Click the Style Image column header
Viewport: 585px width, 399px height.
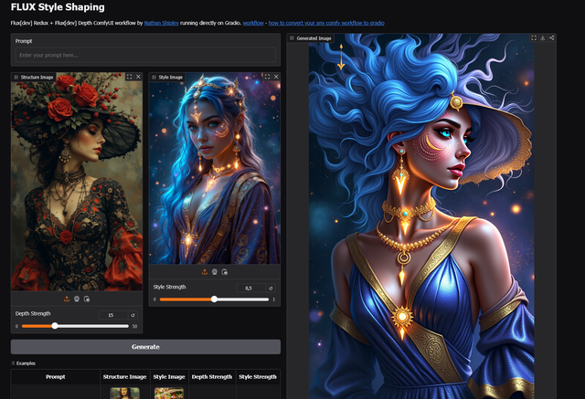(169, 377)
